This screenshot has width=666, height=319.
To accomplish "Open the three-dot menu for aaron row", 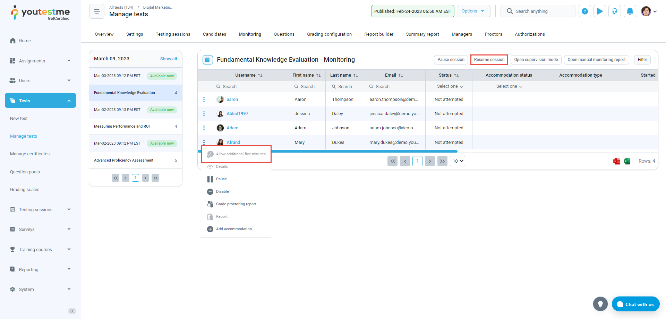I will 204,100.
